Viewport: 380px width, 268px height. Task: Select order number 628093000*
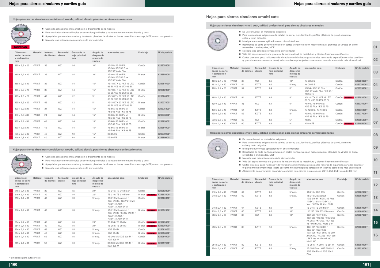tap(361, 245)
